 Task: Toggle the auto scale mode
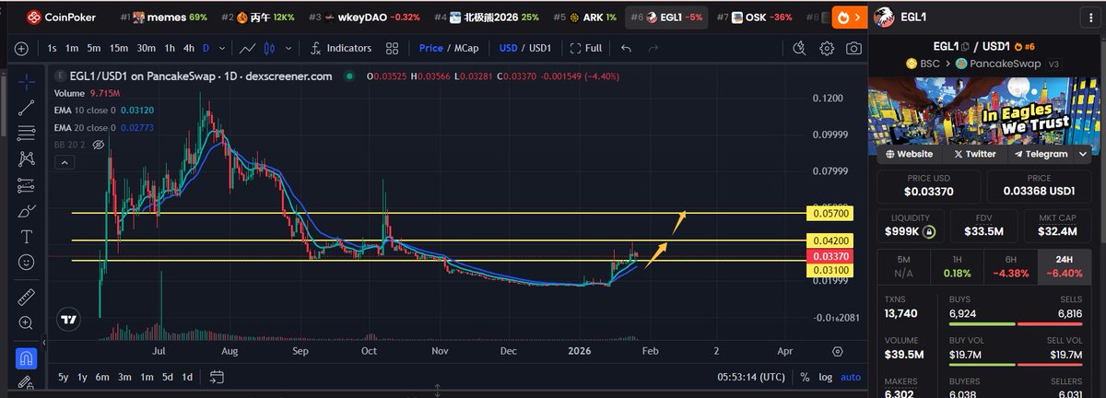(850, 377)
